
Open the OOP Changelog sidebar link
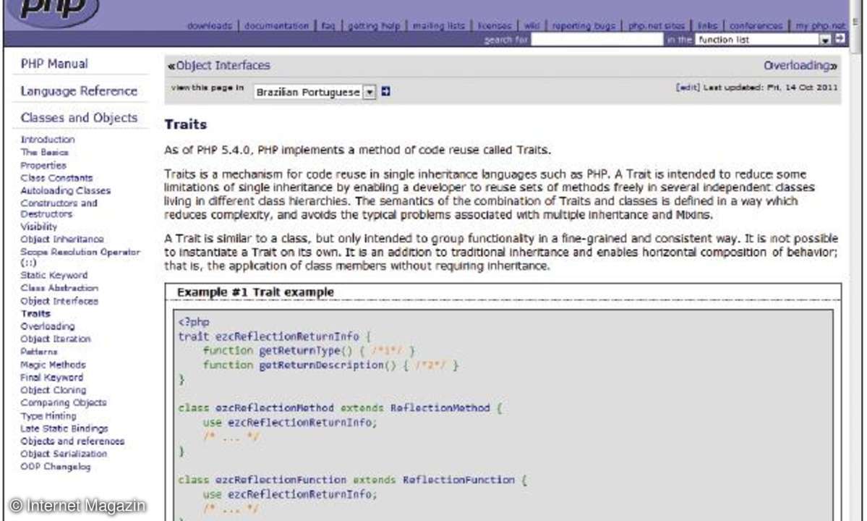pos(55,467)
